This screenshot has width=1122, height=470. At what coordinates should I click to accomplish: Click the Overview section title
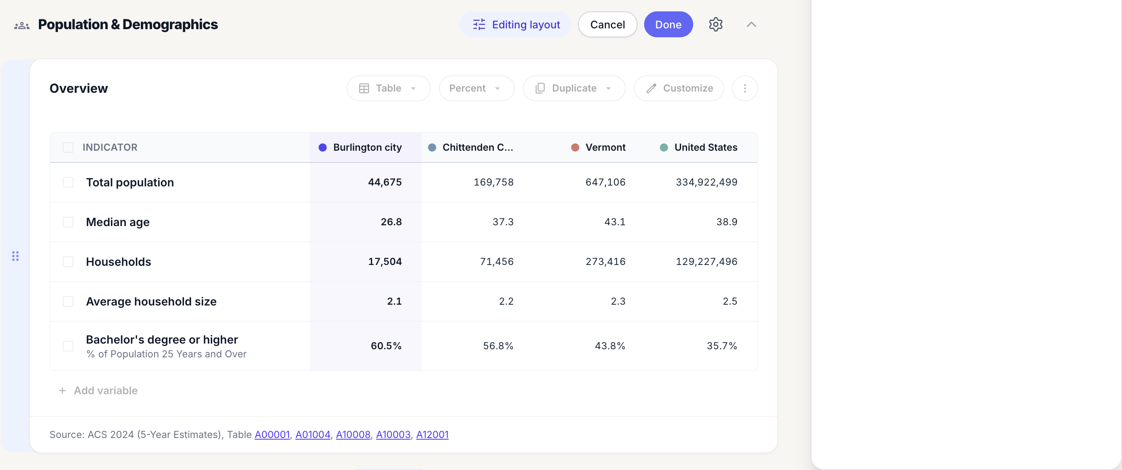pyautogui.click(x=78, y=88)
